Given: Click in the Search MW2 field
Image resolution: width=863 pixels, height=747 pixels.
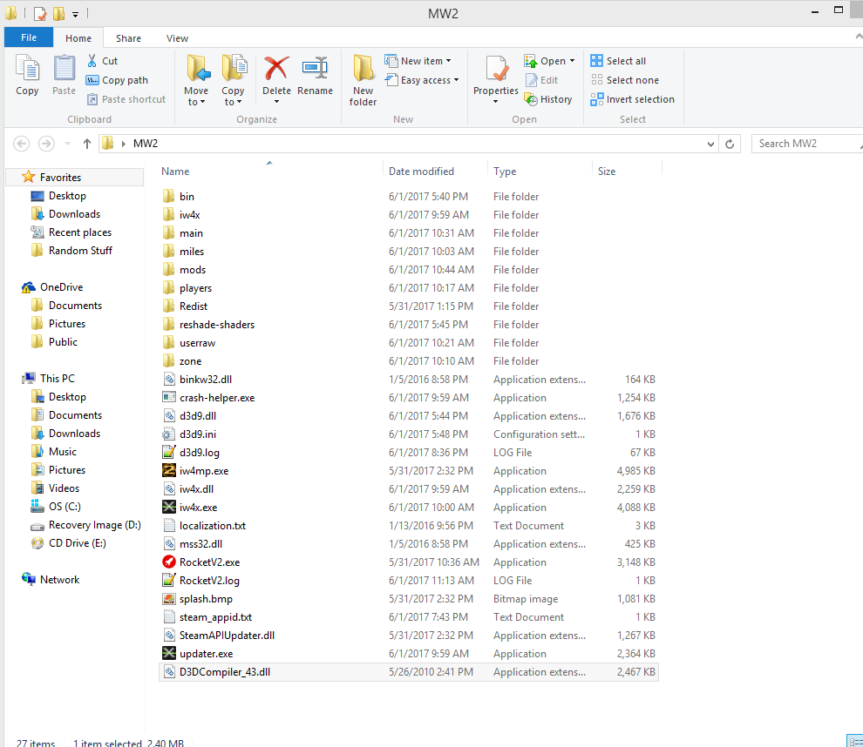Looking at the screenshot, I should pos(807,144).
